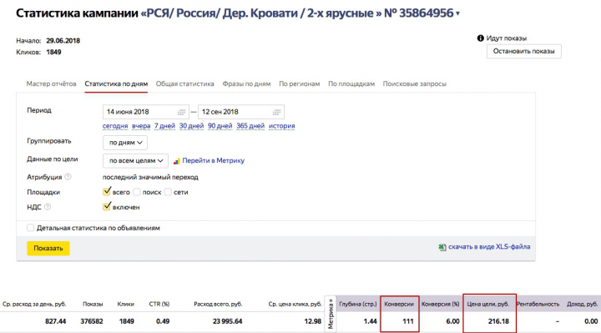
Task: Click start date field 14 июня 2018
Action: click(145, 112)
